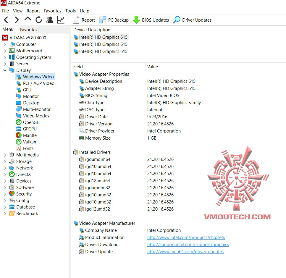The width and height of the screenshot is (286, 278).
Task: Open the user manager toolbar icon
Action: tap(50, 20)
